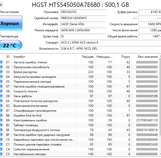Click the drive title HGST HTS545050A7E680
The height and width of the screenshot is (158, 161).
tap(81, 5)
